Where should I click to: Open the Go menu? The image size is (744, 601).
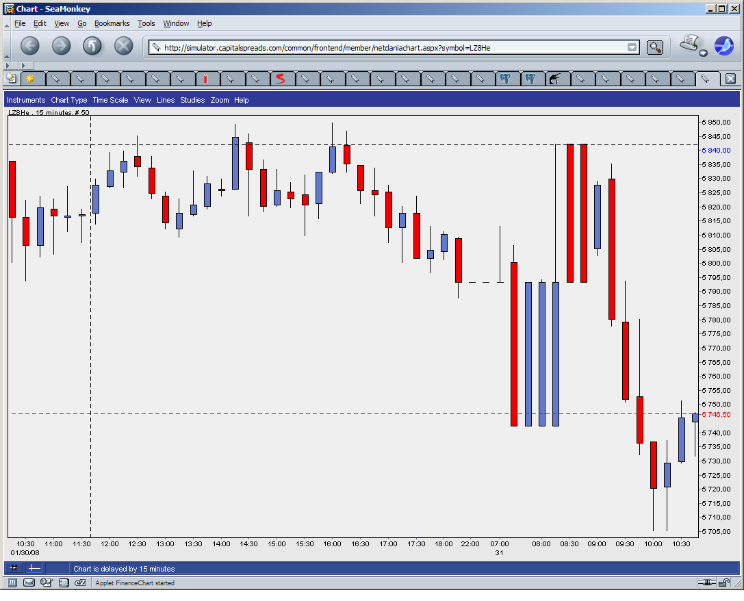coord(82,23)
